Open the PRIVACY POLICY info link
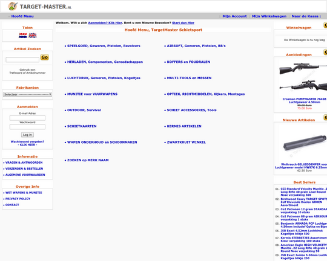This screenshot has width=327, height=261. pos(18,199)
